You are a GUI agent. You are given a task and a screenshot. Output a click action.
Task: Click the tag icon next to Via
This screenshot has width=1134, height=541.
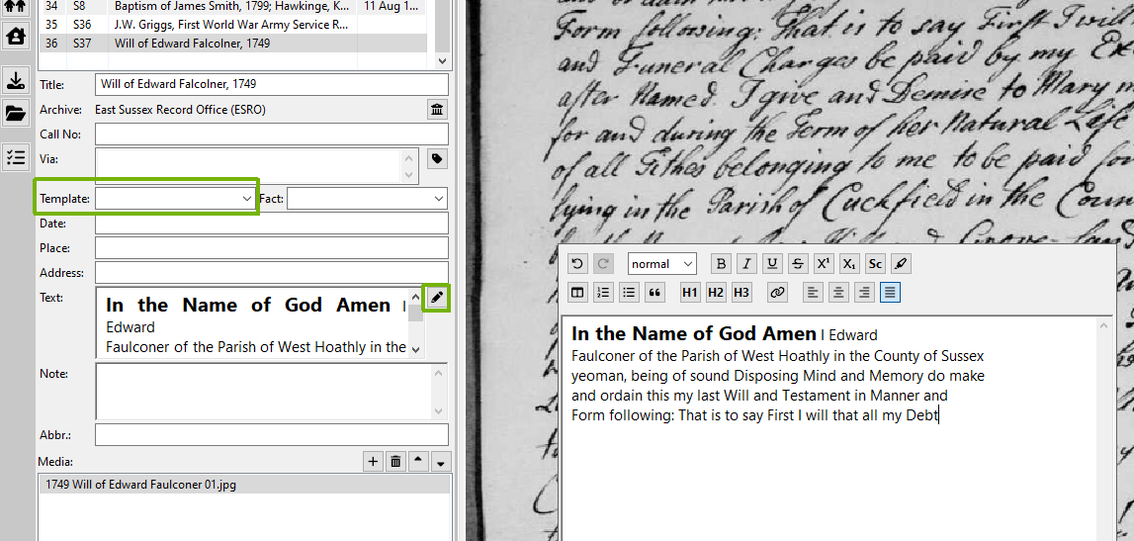pyautogui.click(x=437, y=158)
